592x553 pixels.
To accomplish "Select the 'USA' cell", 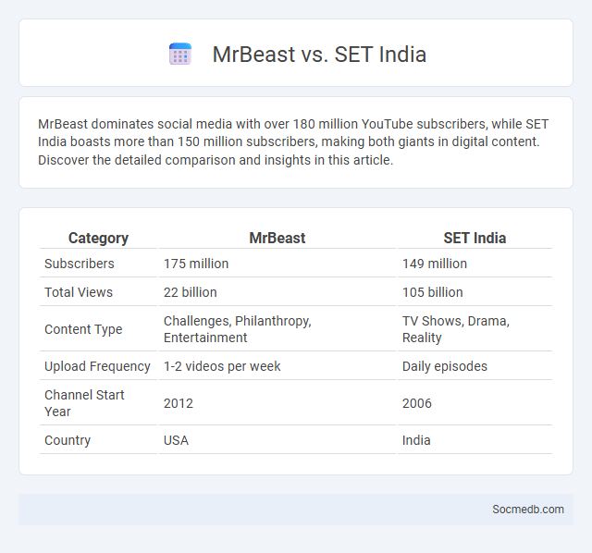I will pyautogui.click(x=277, y=440).
